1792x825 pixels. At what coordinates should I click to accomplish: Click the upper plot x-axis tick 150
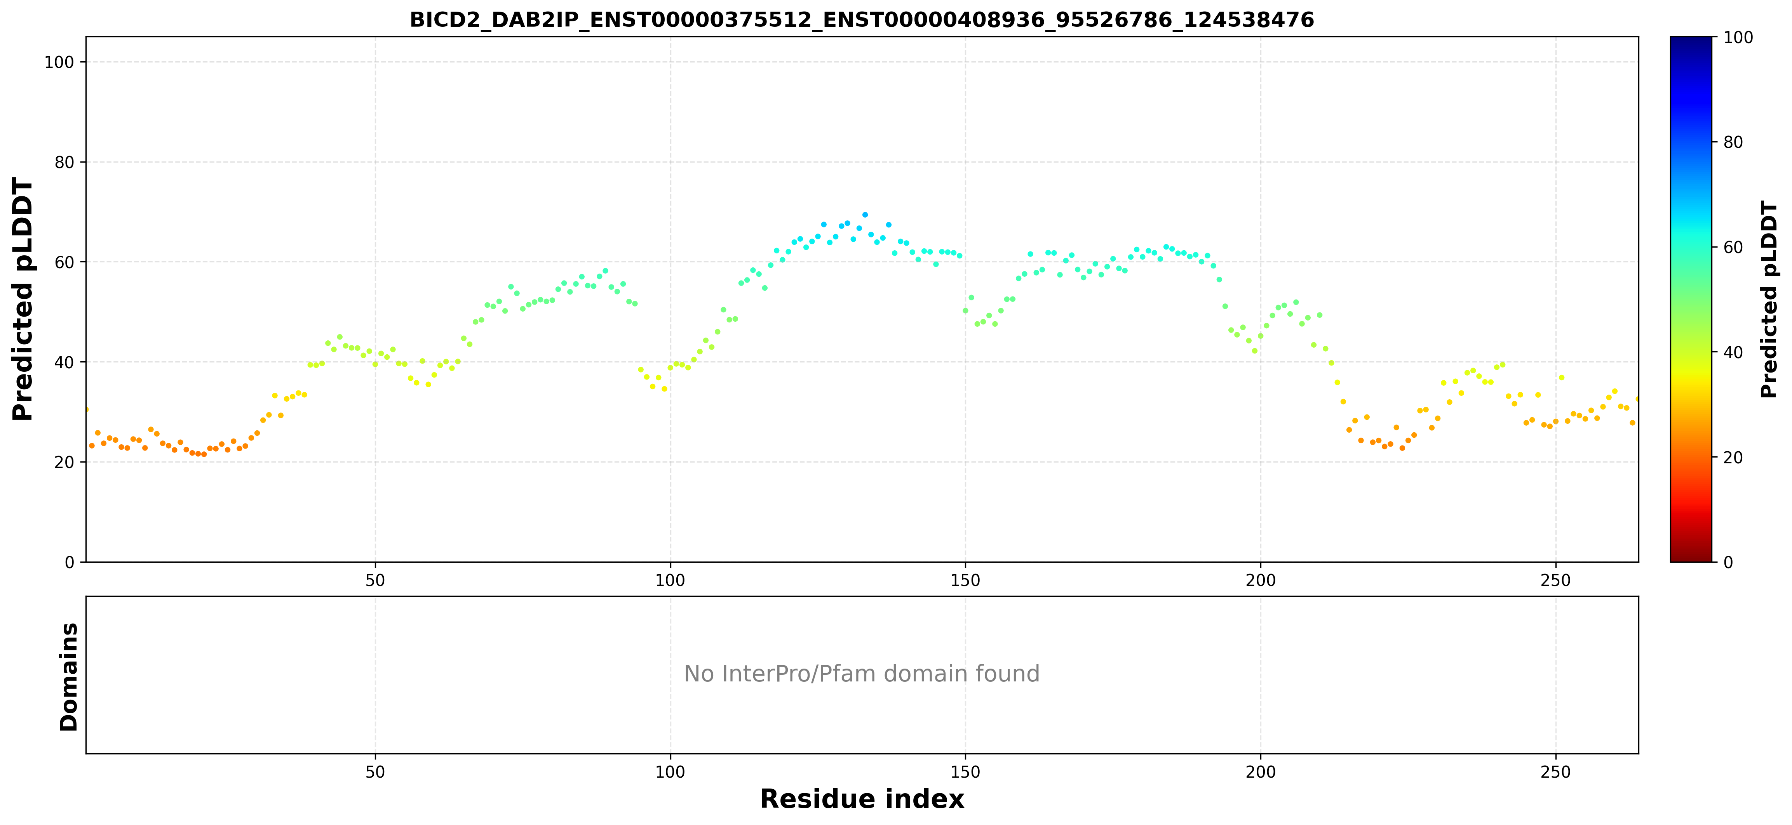point(965,580)
